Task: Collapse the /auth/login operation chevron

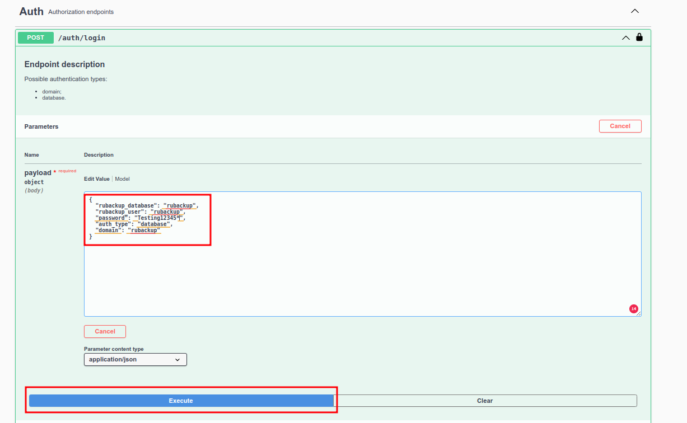Action: coord(626,38)
